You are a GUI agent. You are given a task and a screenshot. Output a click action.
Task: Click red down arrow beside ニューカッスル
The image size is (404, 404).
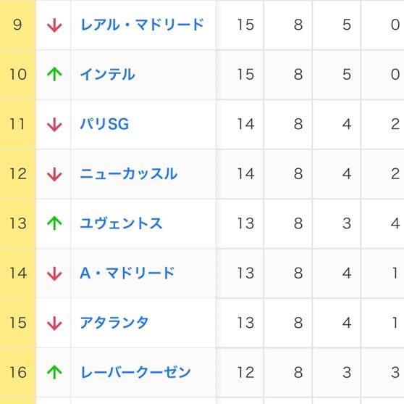point(54,174)
